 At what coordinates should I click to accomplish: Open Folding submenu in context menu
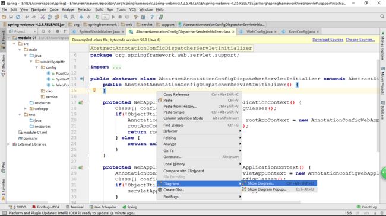pos(200,138)
